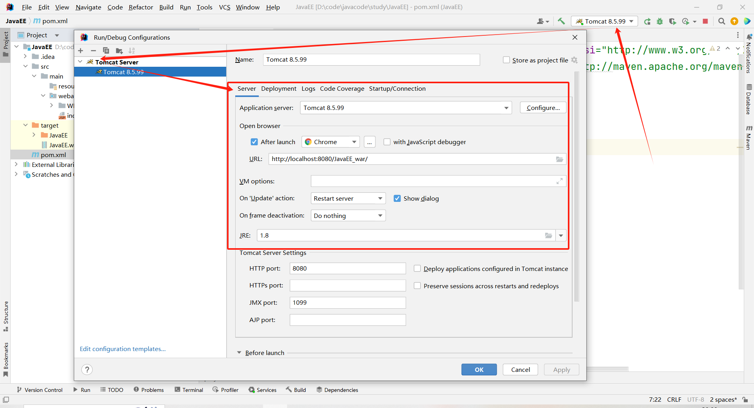This screenshot has height=408, width=754.
Task: Click the colorful JetBrains Space icon
Action: [747, 21]
